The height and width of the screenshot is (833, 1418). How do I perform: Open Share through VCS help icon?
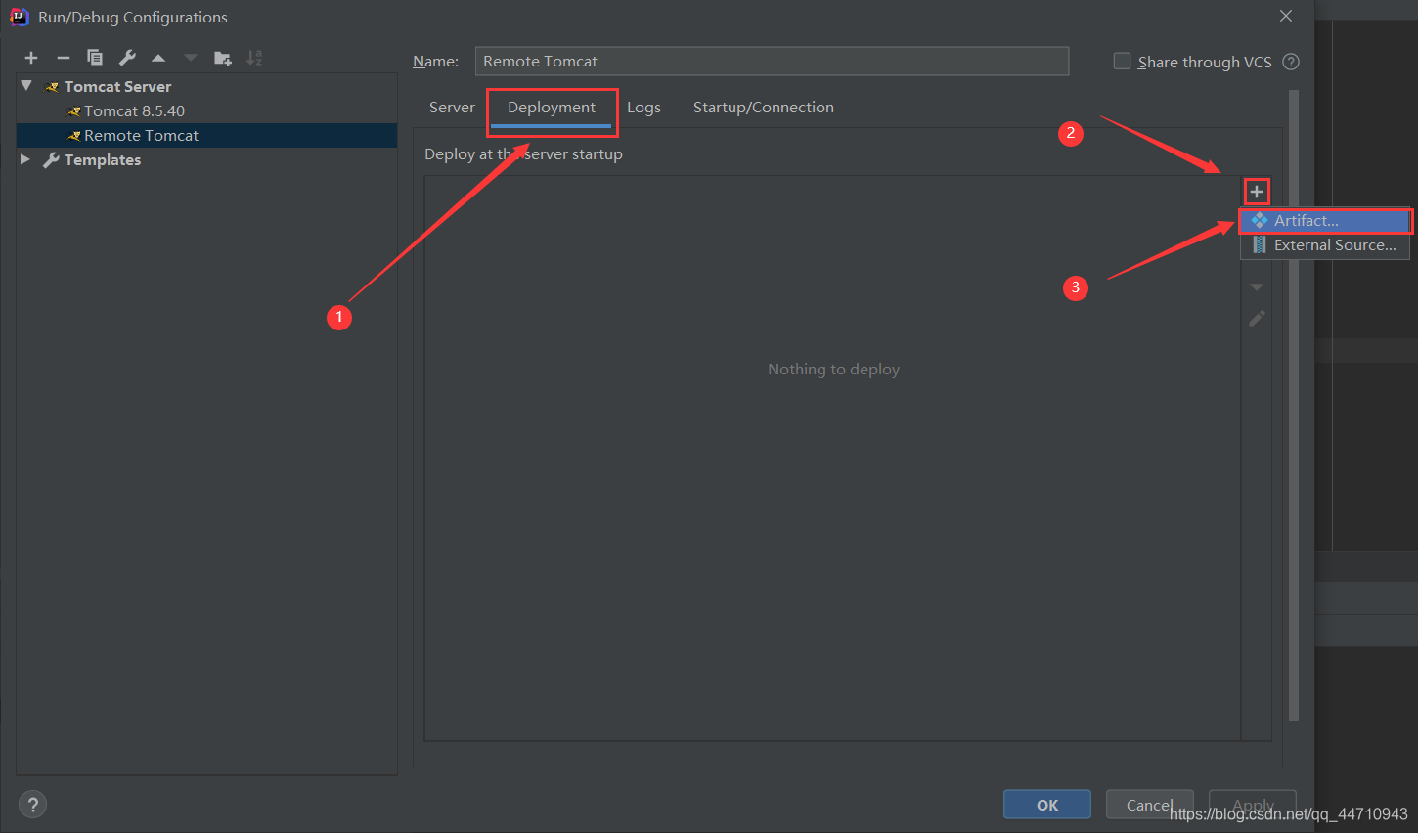(x=1291, y=62)
